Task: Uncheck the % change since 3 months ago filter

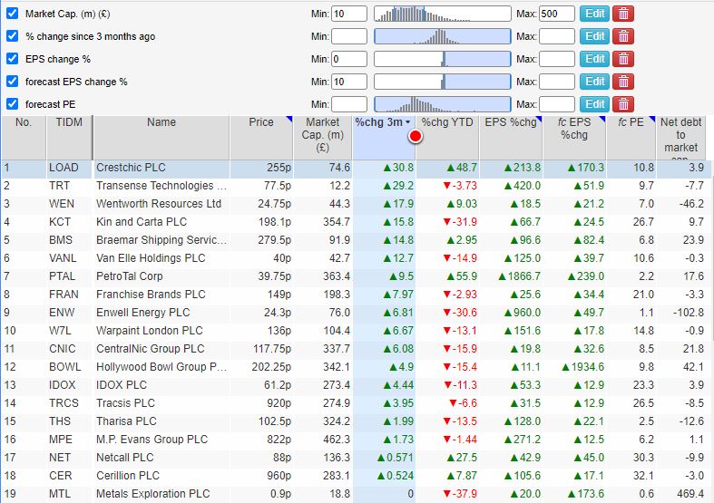Action: [x=13, y=36]
